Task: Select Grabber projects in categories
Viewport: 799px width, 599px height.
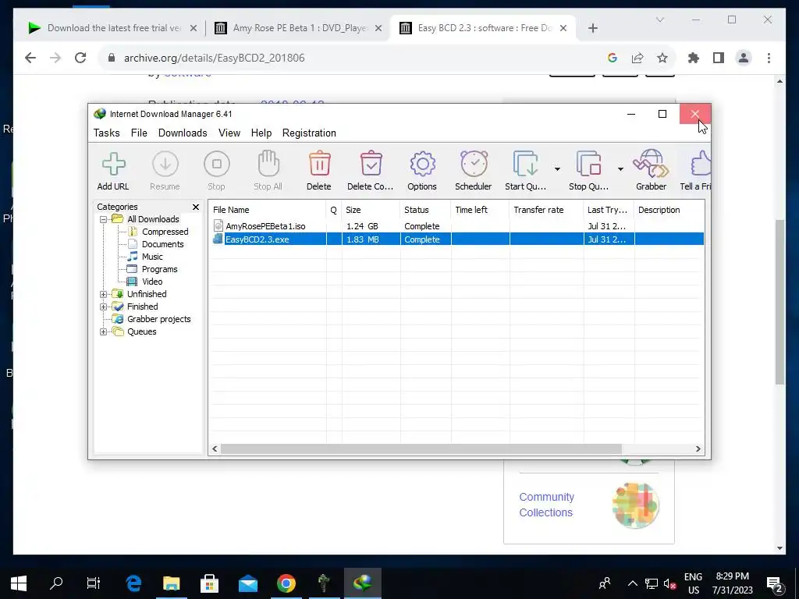Action: 158,319
